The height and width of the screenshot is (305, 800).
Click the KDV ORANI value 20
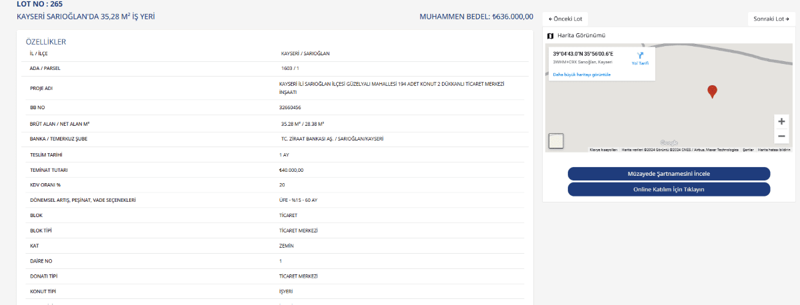[282, 184]
